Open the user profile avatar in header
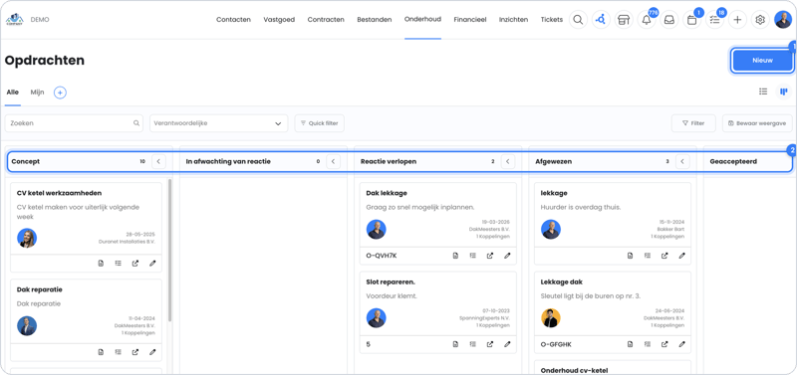This screenshot has height=375, width=797. point(783,20)
